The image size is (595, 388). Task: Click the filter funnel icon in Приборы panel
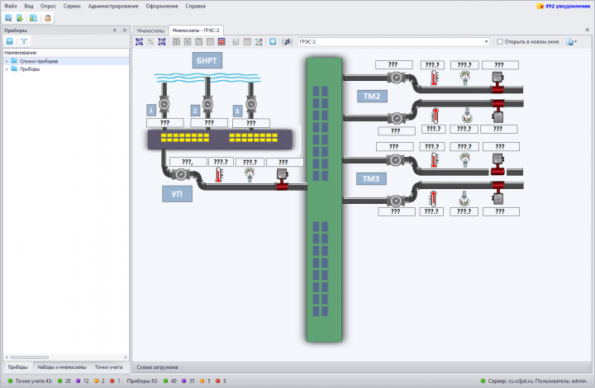[x=24, y=41]
